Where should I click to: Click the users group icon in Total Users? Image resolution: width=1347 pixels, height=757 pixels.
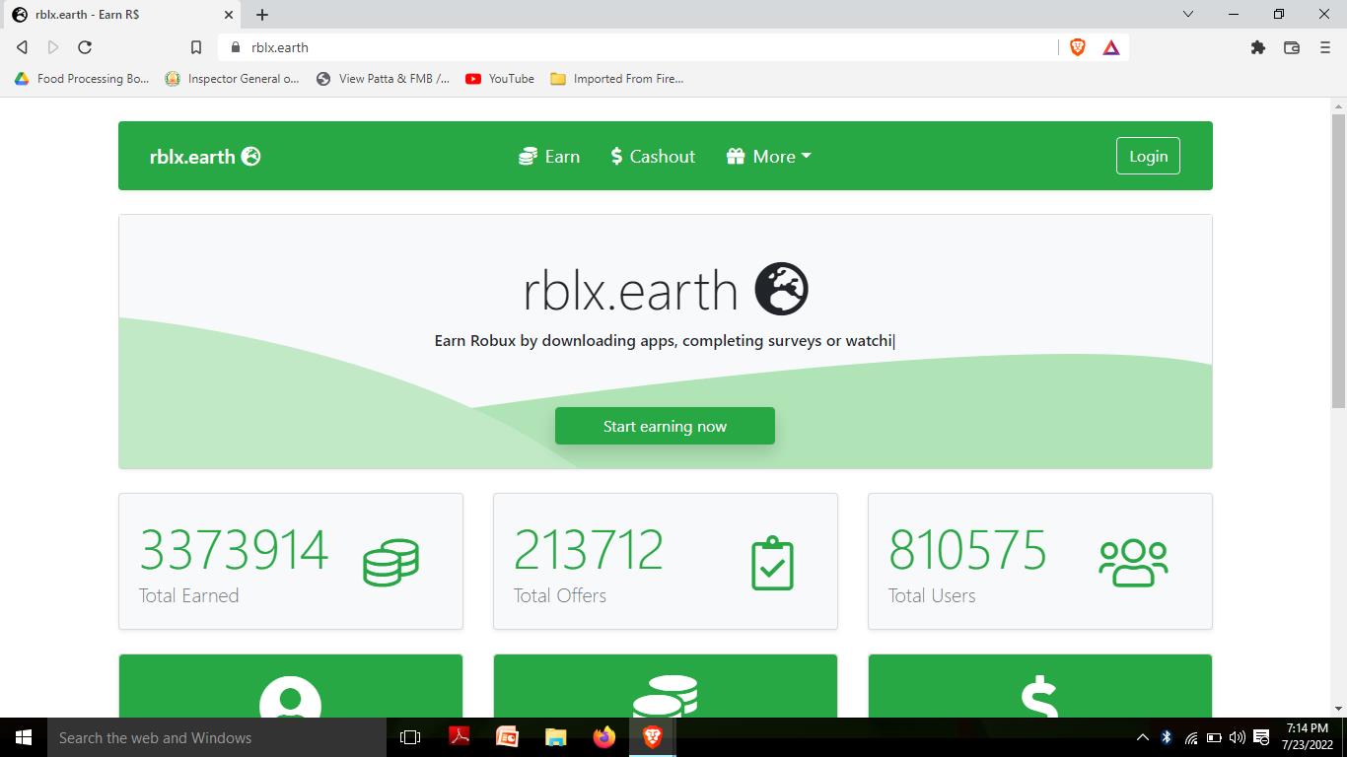[x=1133, y=563]
